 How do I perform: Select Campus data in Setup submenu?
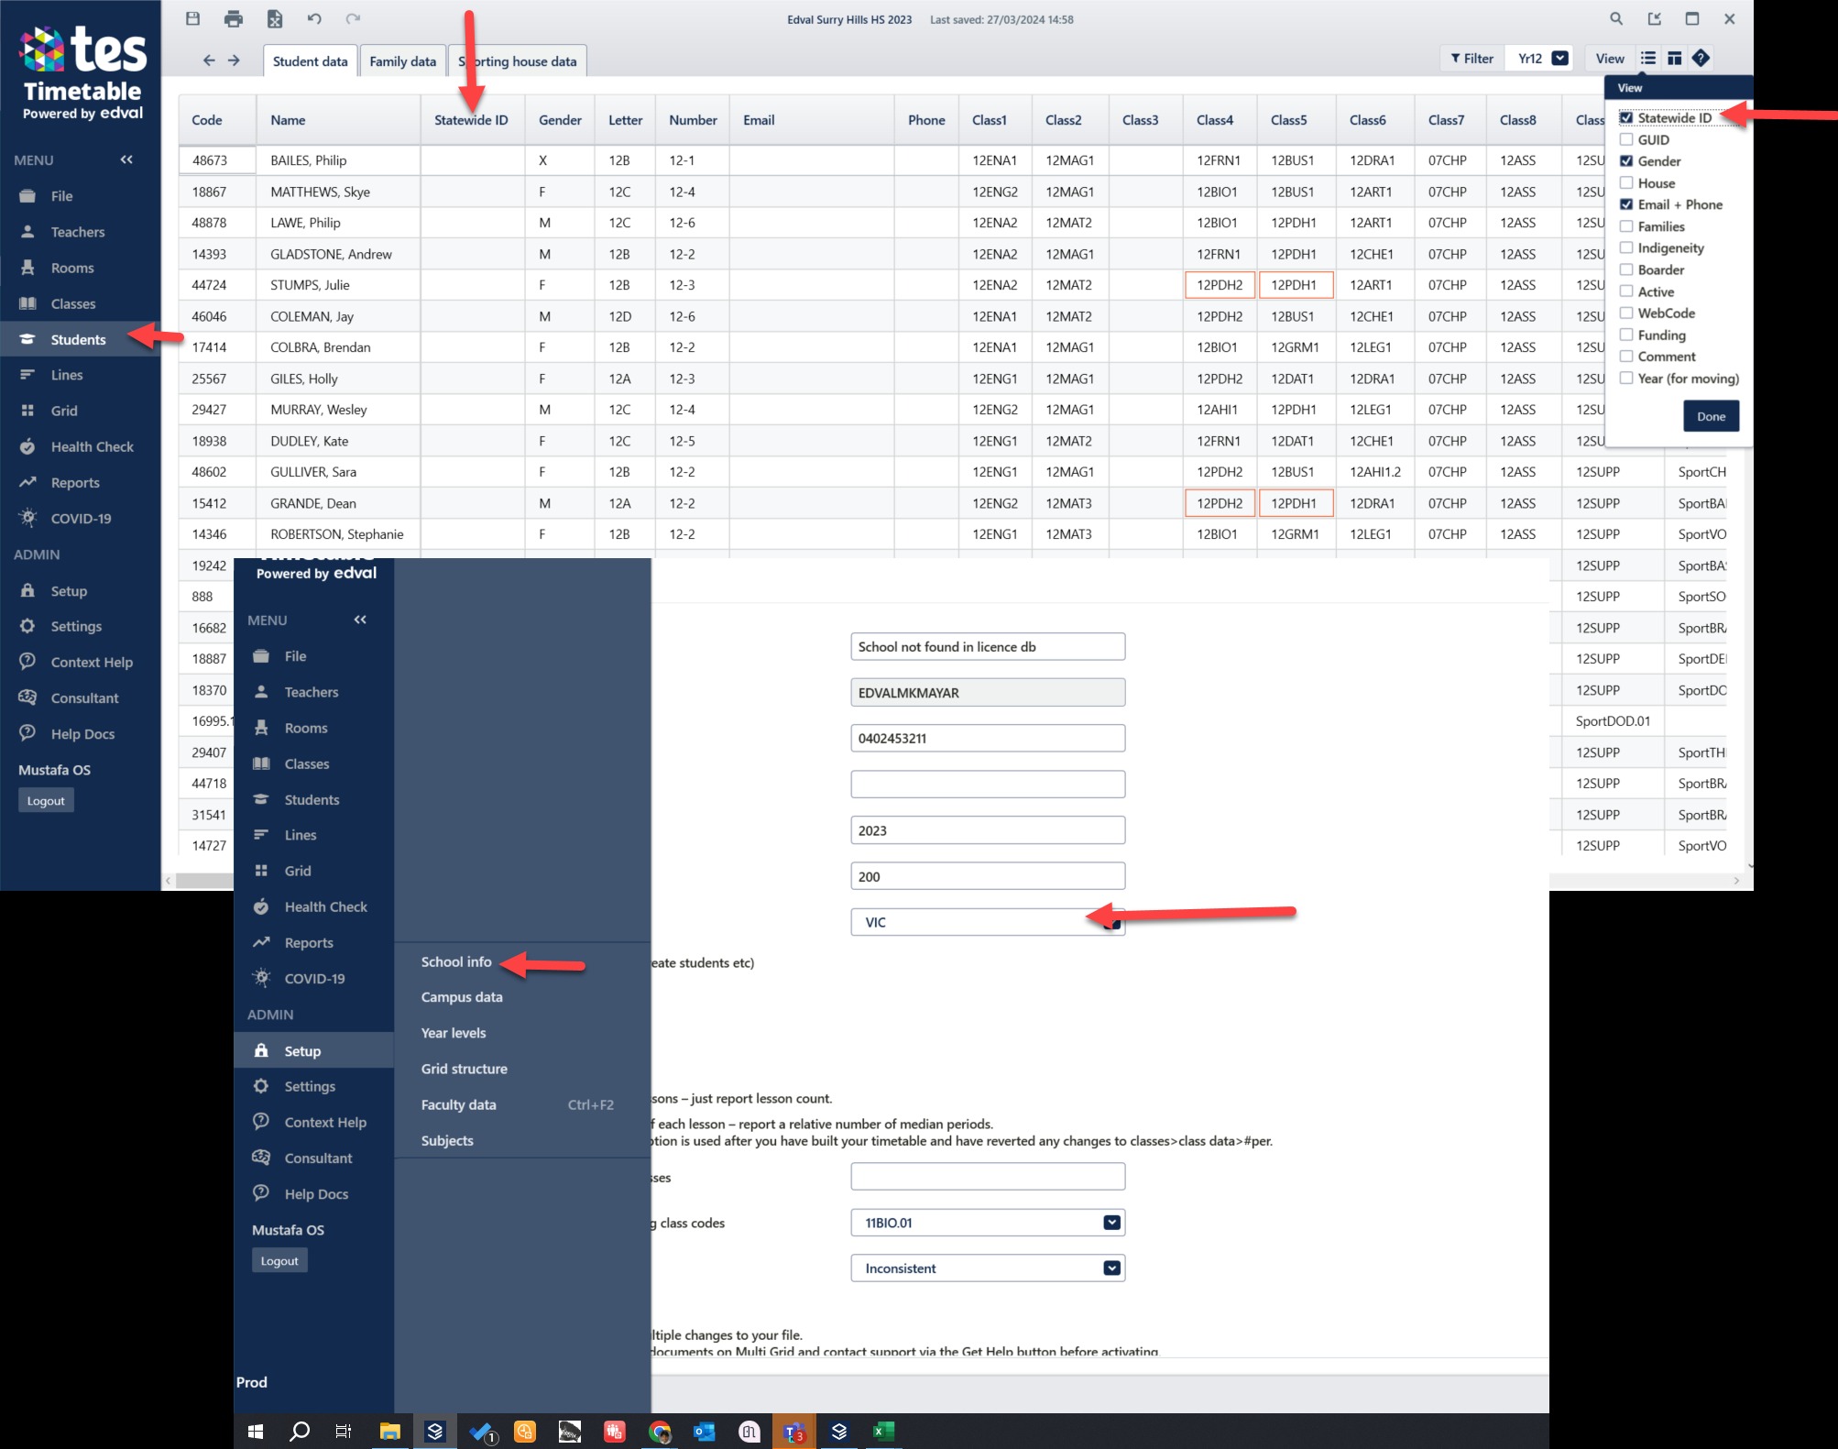coord(462,997)
